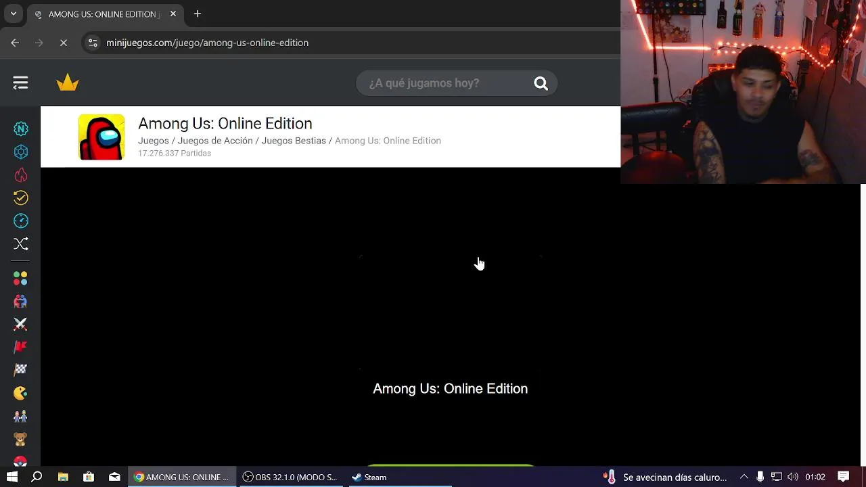Click the Chrome Among Us taskbar button
Screen dimensions: 866x487
click(181, 477)
